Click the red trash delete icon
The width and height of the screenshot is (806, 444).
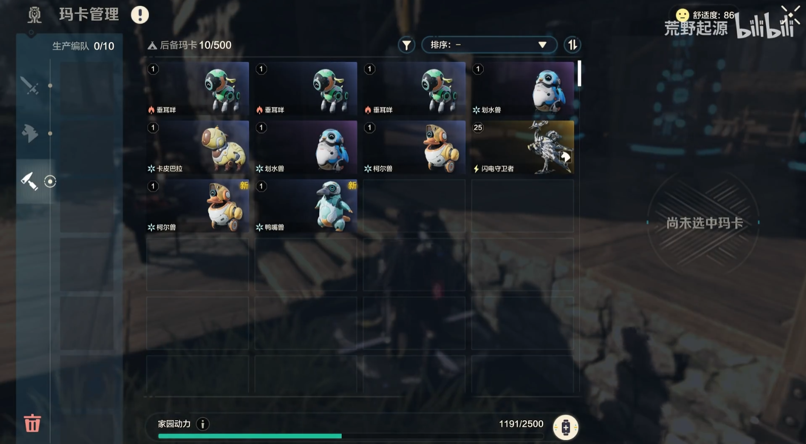[32, 423]
